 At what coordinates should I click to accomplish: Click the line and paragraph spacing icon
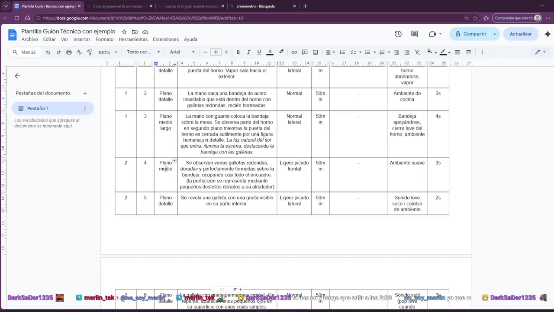[x=342, y=52]
